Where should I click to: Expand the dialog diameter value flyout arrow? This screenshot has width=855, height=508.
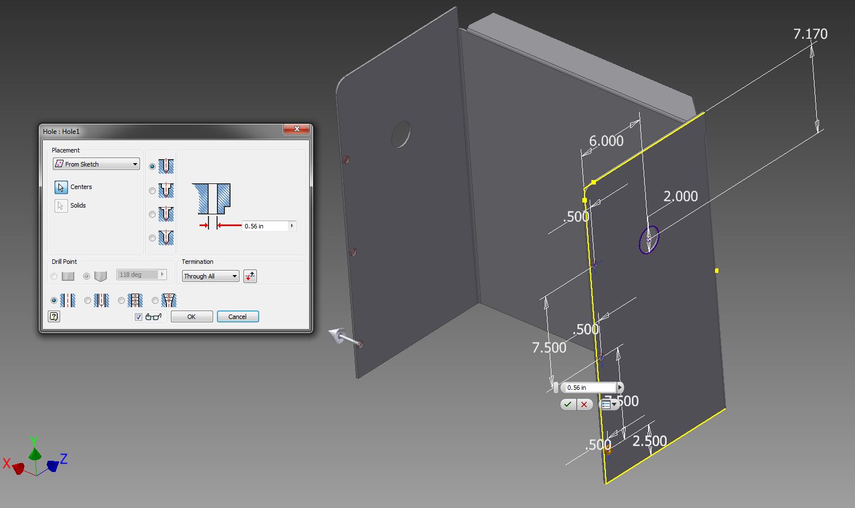pyautogui.click(x=292, y=226)
